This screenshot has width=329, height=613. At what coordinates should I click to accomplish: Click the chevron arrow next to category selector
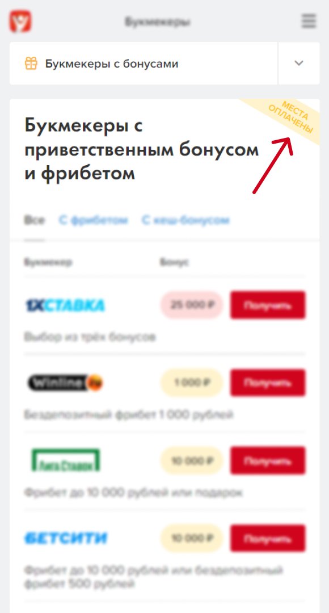299,64
